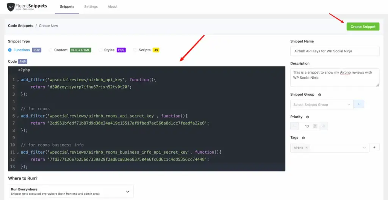388x200 pixels.
Task: Open the Snippets tab
Action: coord(67,7)
